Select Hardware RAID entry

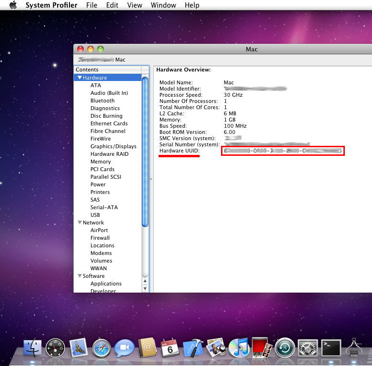pos(110,154)
